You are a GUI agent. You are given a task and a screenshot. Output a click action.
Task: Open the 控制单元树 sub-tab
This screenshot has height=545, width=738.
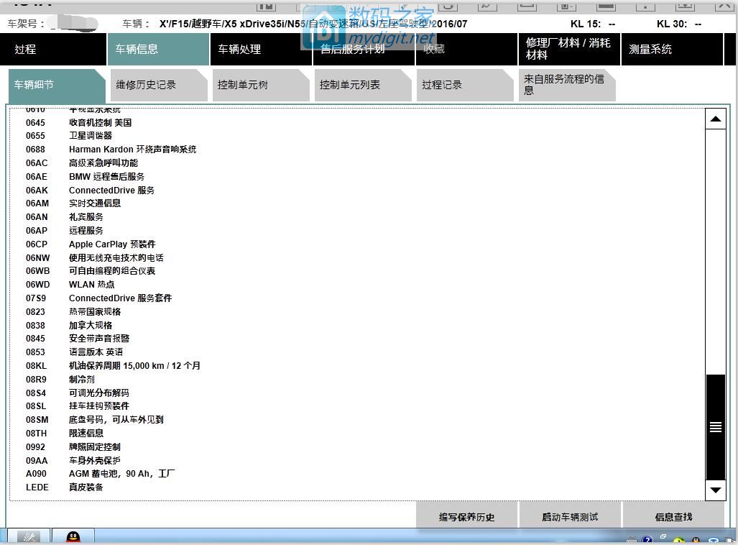(257, 85)
